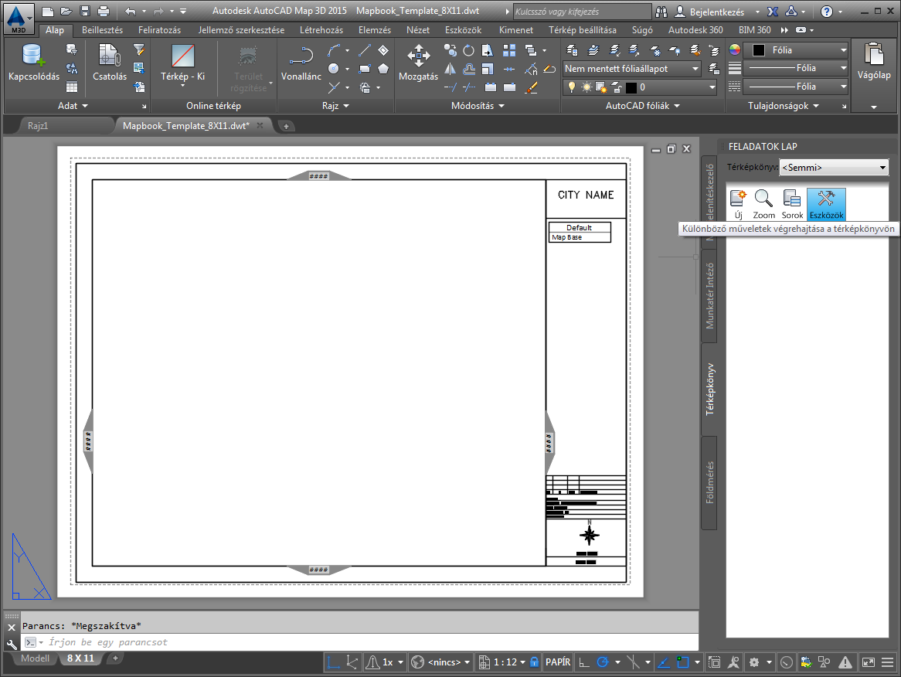Click the mirror tool icon
The width and height of the screenshot is (901, 677).
pos(450,69)
